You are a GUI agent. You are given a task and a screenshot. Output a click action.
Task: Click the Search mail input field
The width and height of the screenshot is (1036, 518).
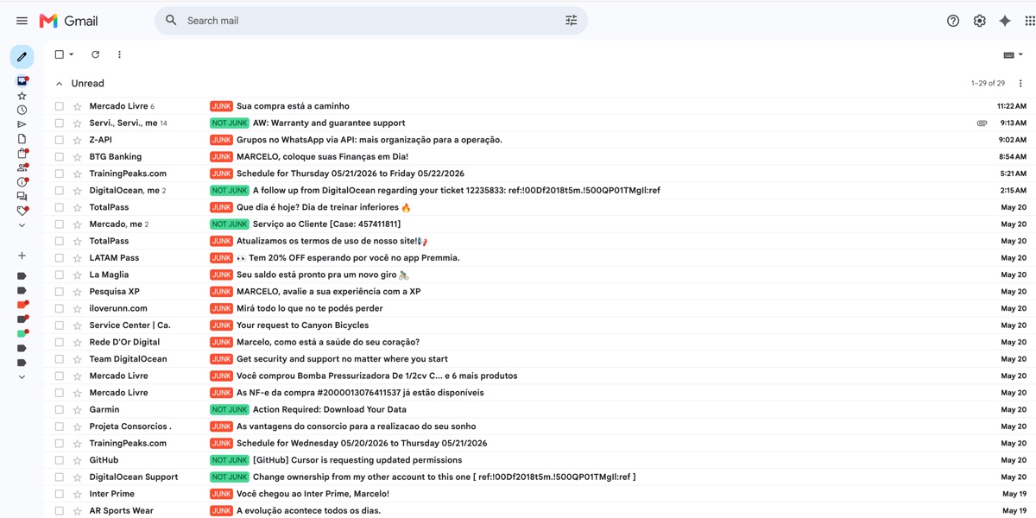371,21
